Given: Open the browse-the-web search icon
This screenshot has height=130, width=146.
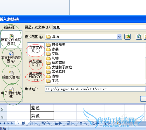Looking at the screenshot, I should (x=139, y=37).
